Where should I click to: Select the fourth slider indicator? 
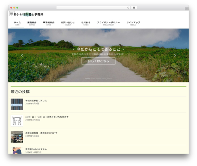pyautogui.click(x=104, y=79)
